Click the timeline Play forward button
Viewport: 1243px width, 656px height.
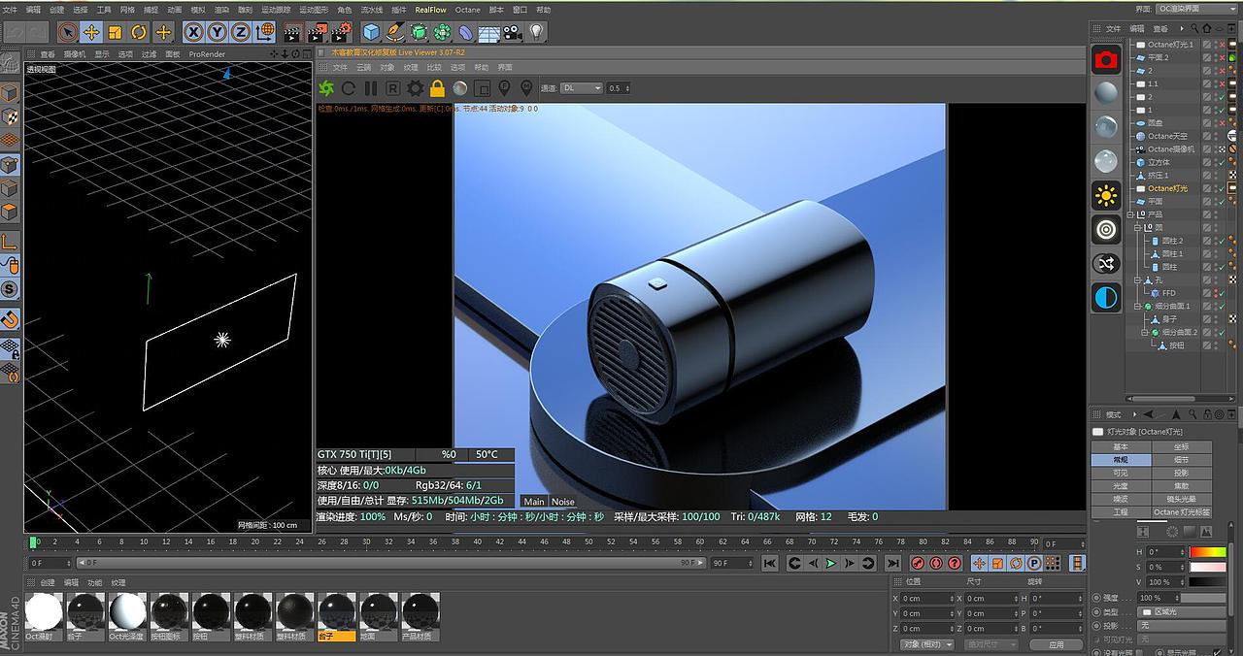coord(830,563)
